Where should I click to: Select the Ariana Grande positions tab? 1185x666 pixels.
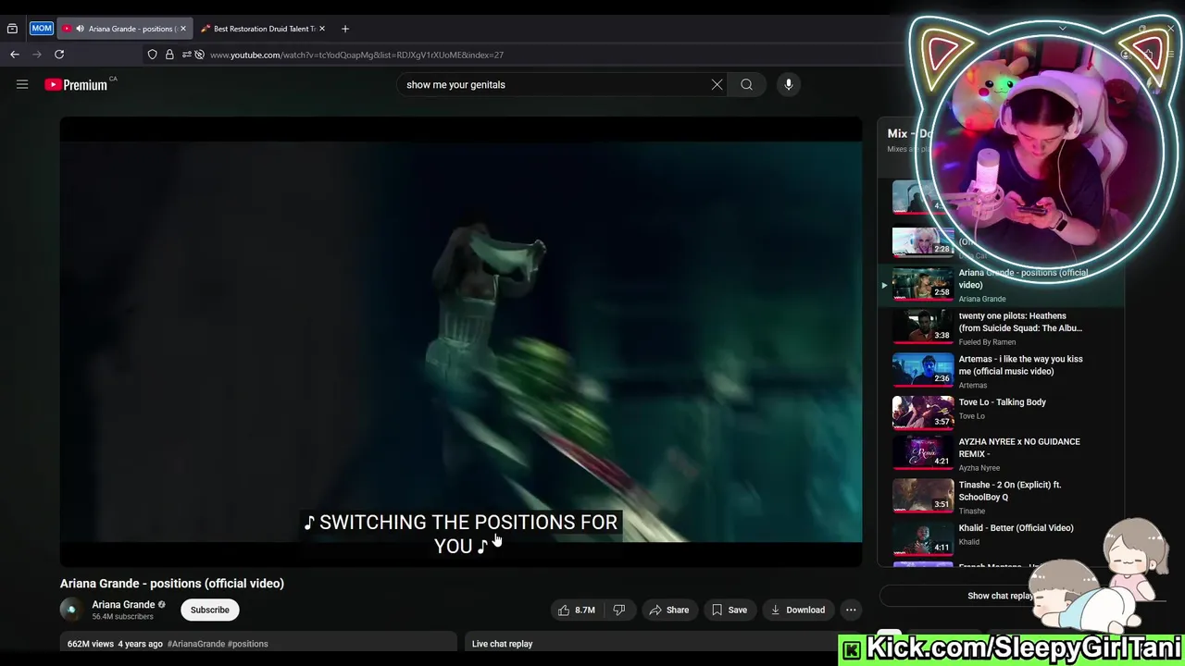[124, 29]
